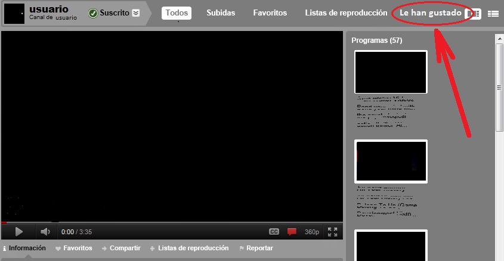
Task: Click the Reportar flag button
Action: (256, 248)
